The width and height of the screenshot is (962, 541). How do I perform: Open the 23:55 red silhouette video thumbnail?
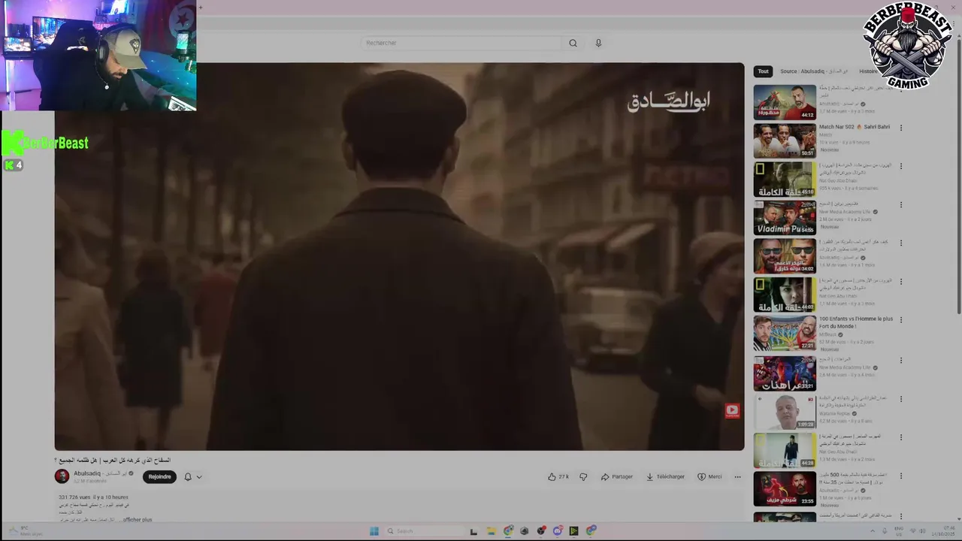coord(785,488)
